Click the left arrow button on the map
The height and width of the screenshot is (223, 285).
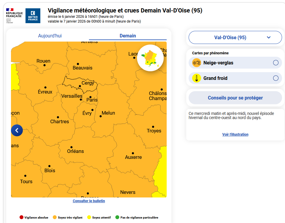(17, 130)
